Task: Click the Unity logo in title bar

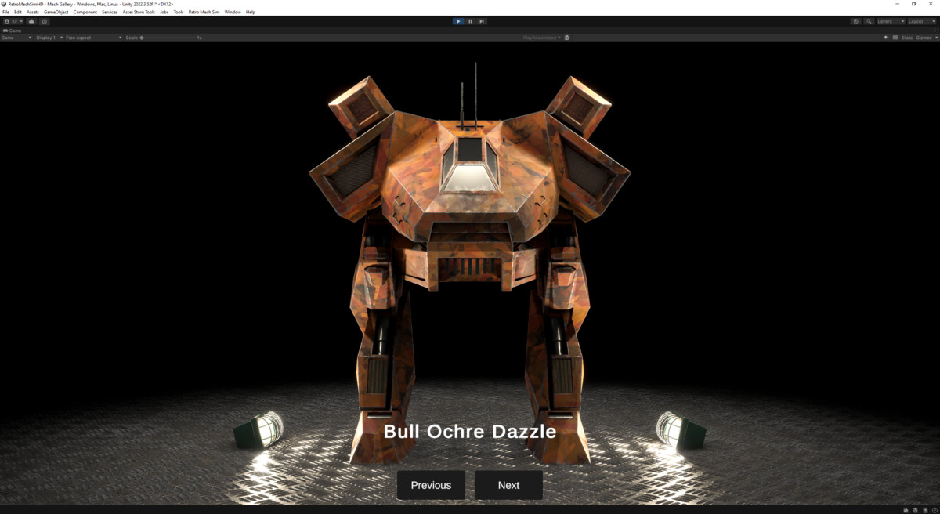Action: tap(4, 4)
